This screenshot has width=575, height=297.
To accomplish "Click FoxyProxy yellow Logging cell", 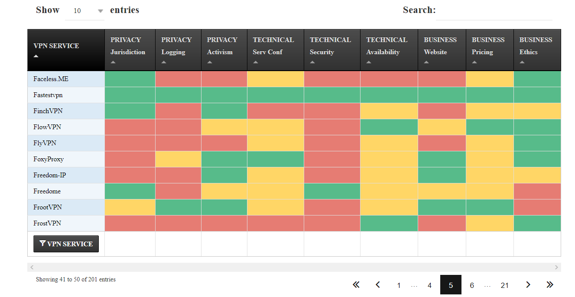I will [x=178, y=159].
